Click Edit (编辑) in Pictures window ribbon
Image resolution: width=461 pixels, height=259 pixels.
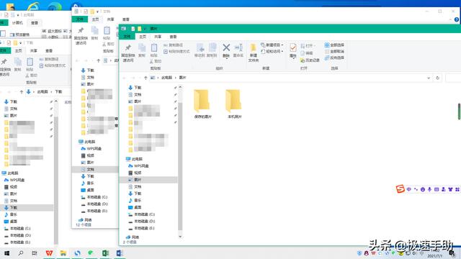point(306,53)
